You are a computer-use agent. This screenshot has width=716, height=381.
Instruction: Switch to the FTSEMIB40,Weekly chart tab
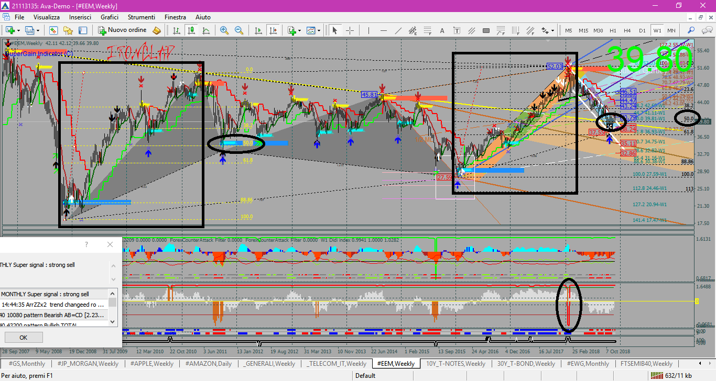click(x=646, y=363)
